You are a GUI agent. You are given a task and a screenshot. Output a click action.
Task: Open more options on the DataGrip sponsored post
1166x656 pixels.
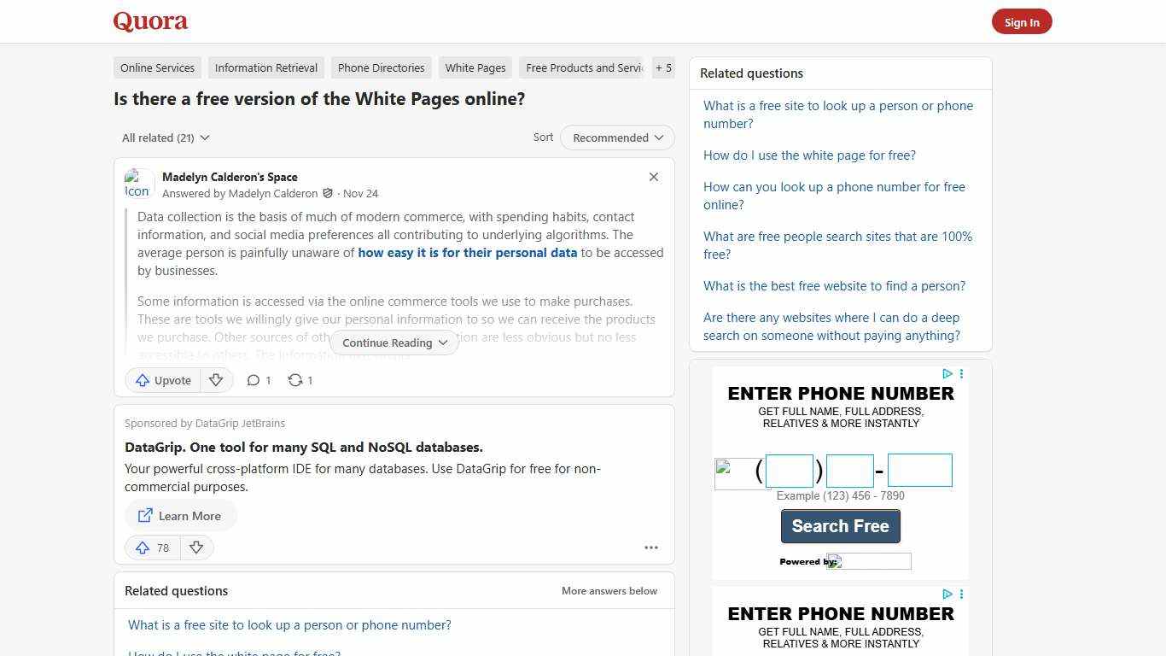651,548
